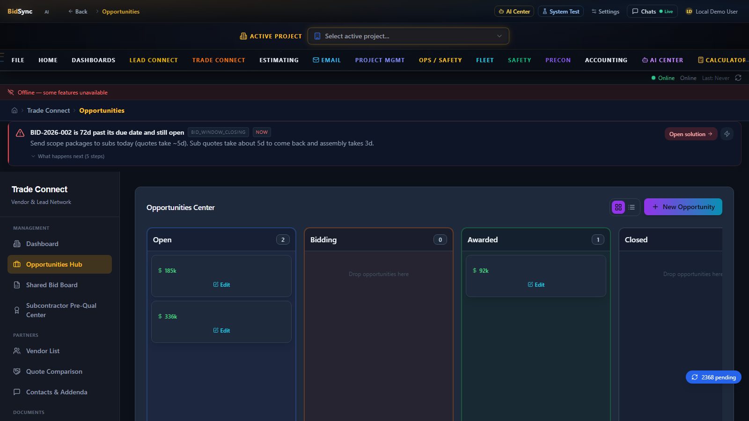Click New Opportunity button
This screenshot has width=749, height=421.
(683, 207)
